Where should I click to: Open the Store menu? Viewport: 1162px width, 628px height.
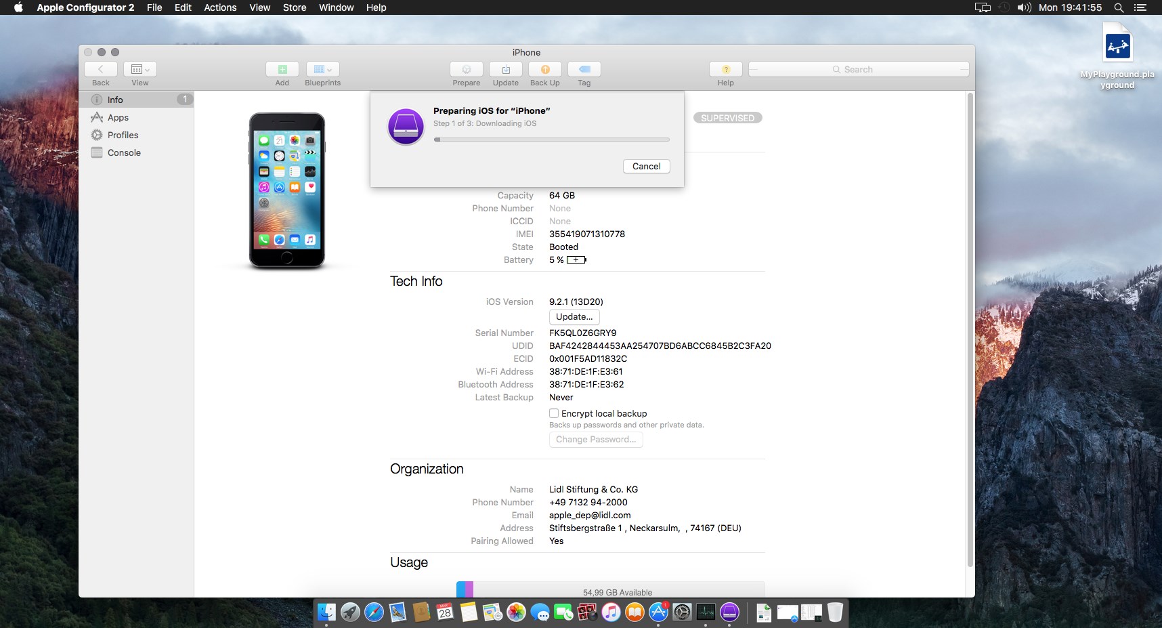pyautogui.click(x=295, y=7)
